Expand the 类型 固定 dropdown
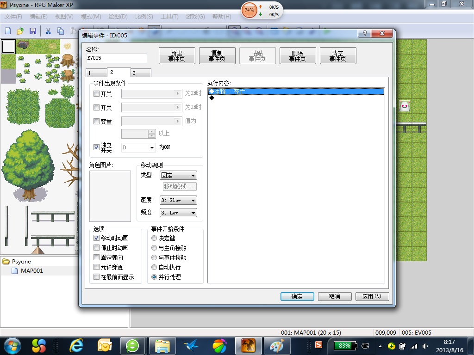Viewport: 474px width, 355px height. pyautogui.click(x=178, y=175)
